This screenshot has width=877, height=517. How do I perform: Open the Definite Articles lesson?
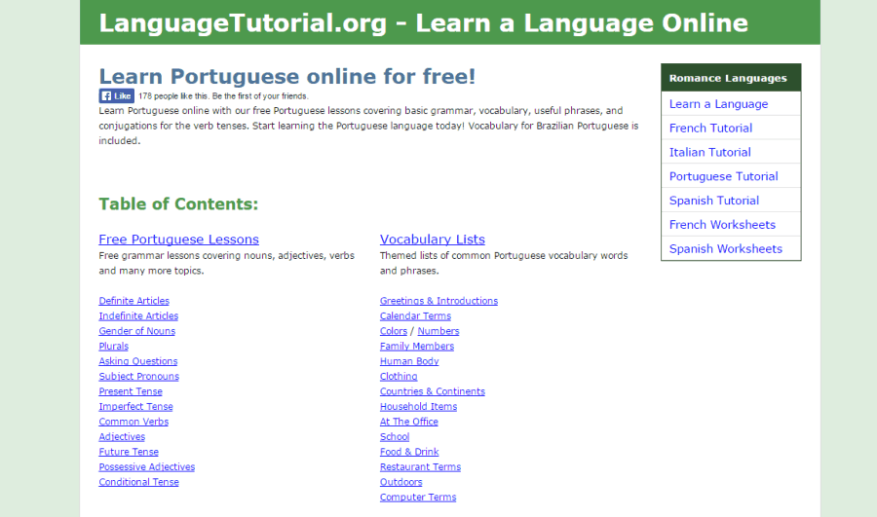click(134, 301)
